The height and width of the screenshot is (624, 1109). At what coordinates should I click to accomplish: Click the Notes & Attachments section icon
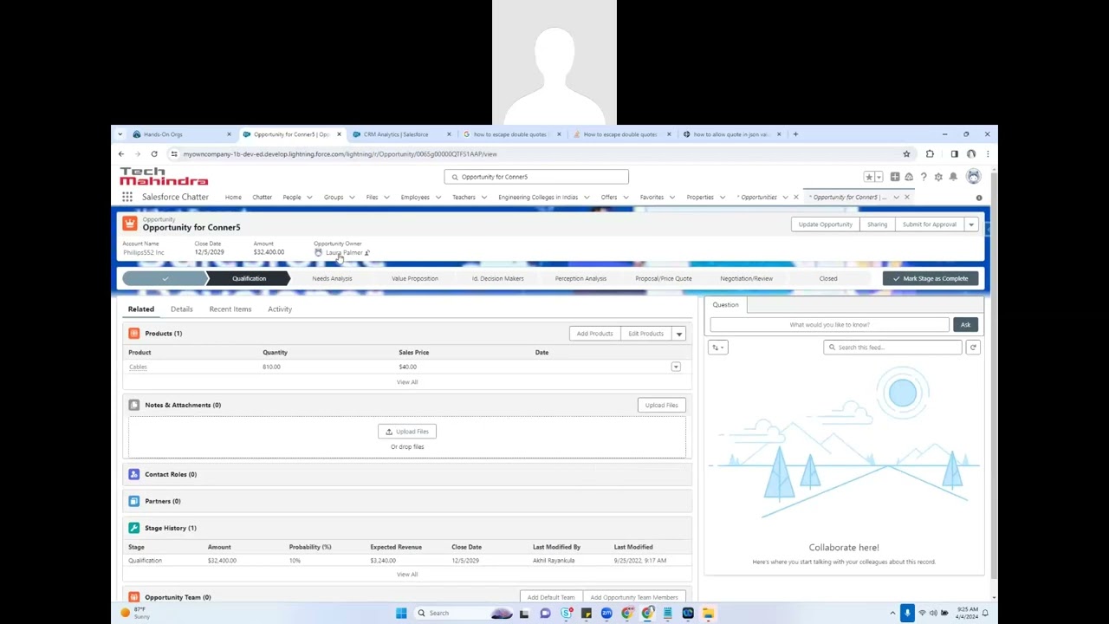(133, 405)
